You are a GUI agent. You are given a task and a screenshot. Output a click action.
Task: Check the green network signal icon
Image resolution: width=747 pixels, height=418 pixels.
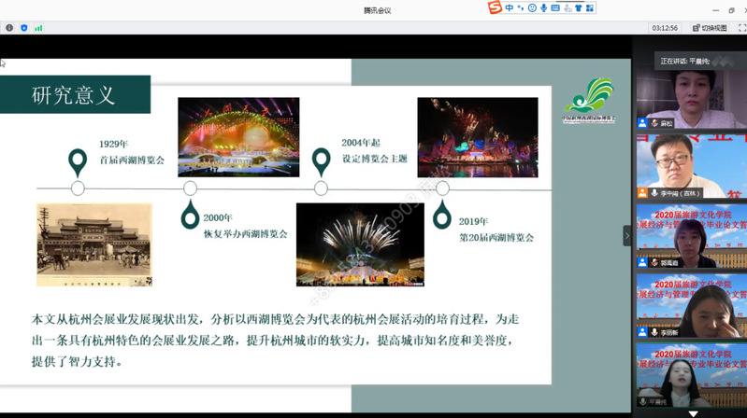pos(38,28)
